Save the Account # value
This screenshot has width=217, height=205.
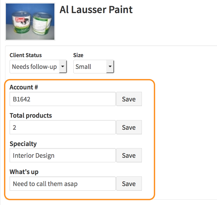coord(129,99)
